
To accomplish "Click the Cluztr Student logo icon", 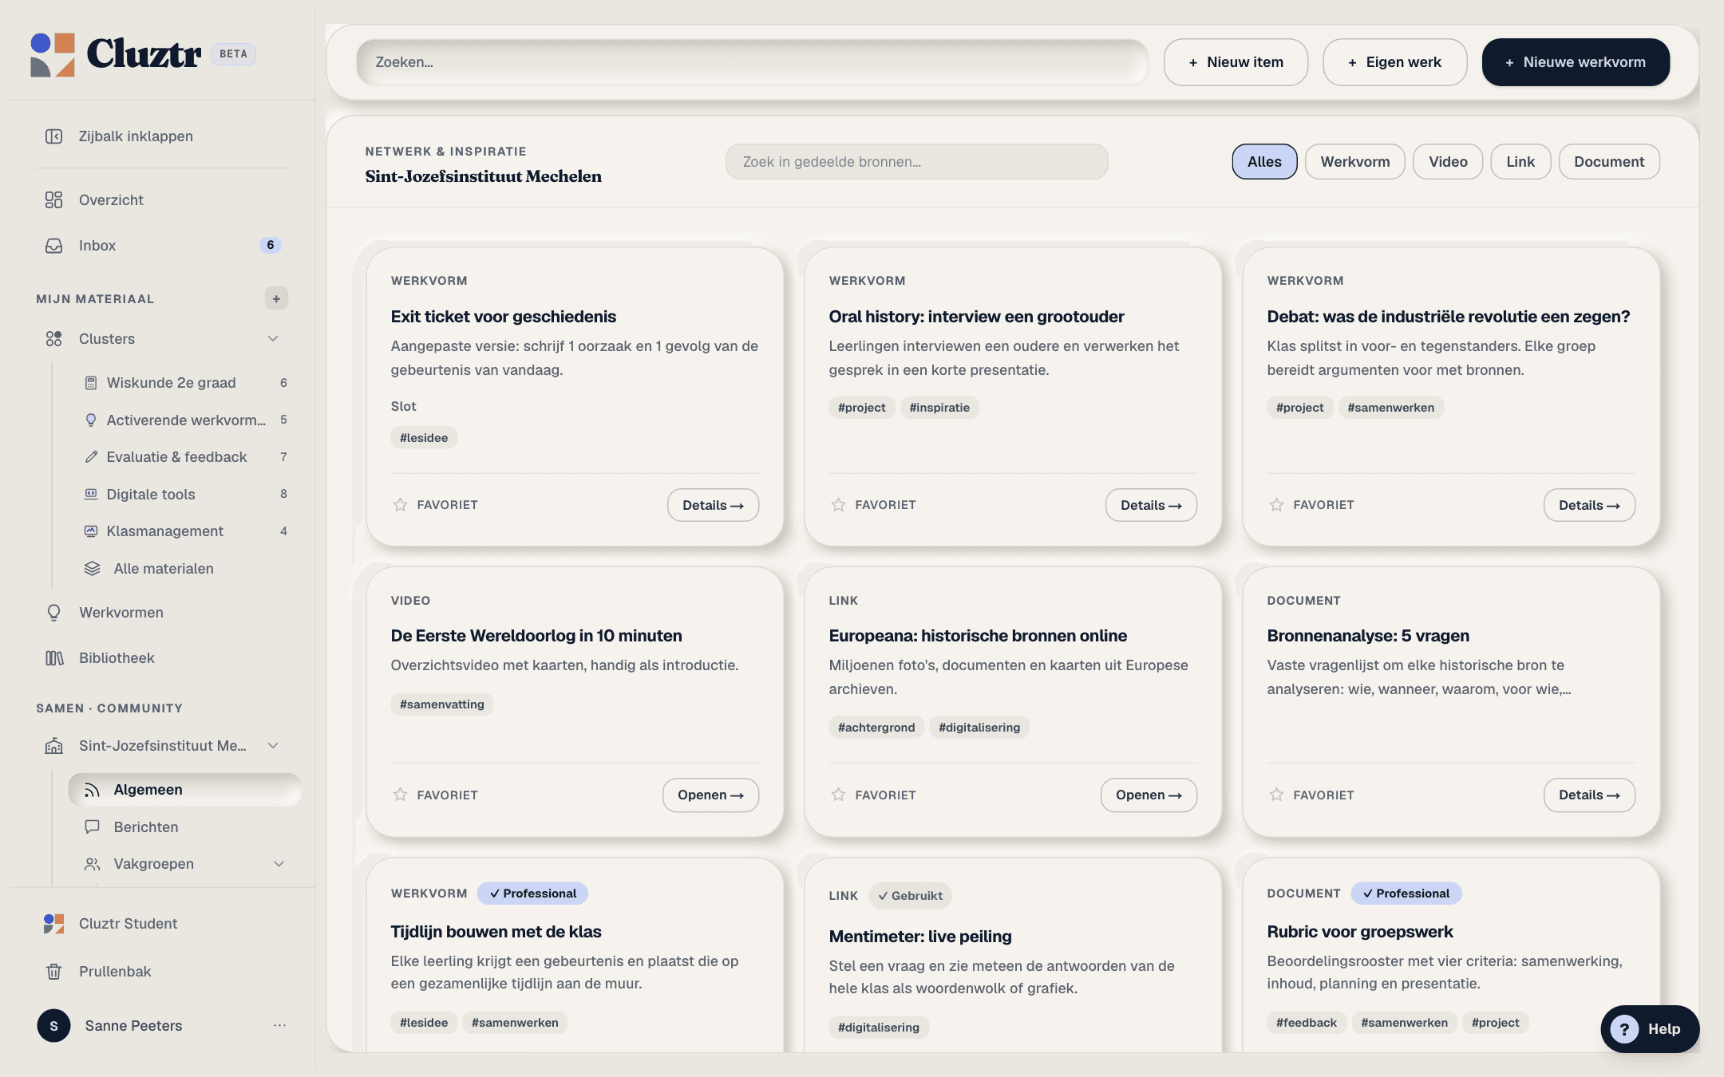I will pyautogui.click(x=53, y=924).
